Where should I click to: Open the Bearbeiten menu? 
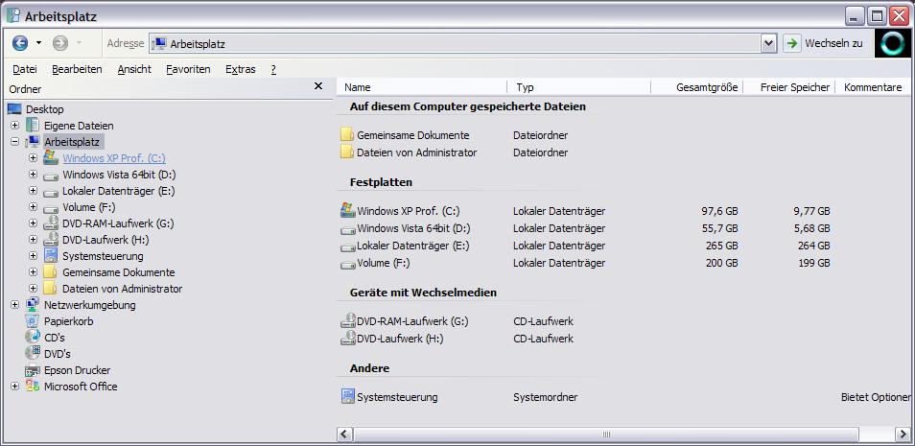tap(77, 69)
